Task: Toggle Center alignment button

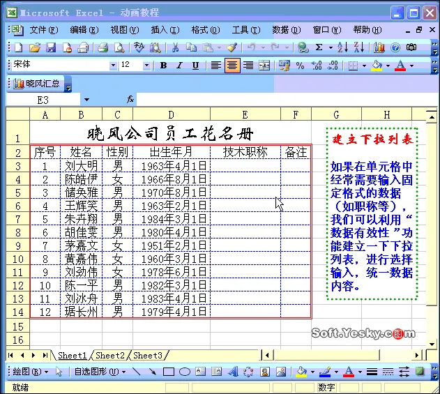Action: [232, 66]
